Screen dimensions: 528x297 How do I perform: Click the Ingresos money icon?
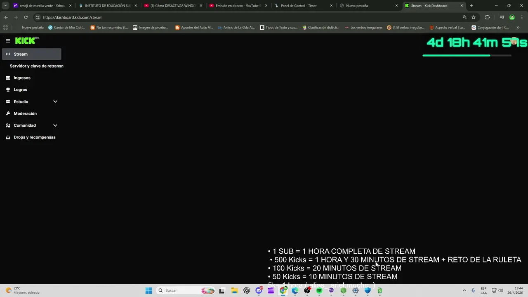pyautogui.click(x=8, y=78)
